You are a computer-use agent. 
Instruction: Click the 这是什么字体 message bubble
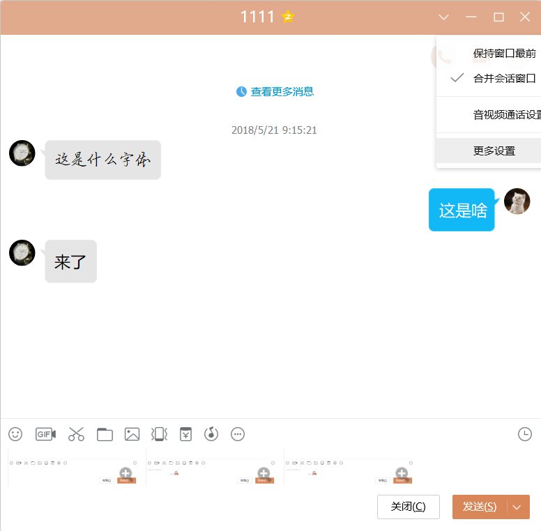pos(102,160)
